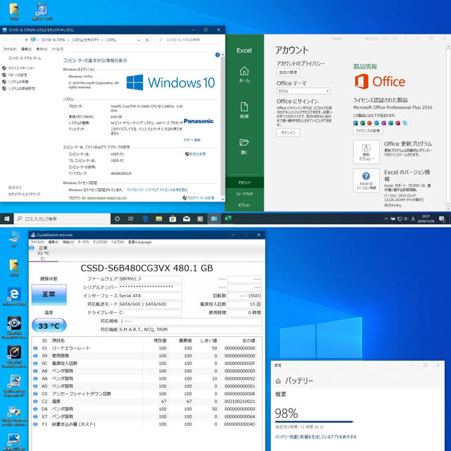The image size is (451, 451).
Task: Click firmware field SBFM61.3
Action: [150, 279]
